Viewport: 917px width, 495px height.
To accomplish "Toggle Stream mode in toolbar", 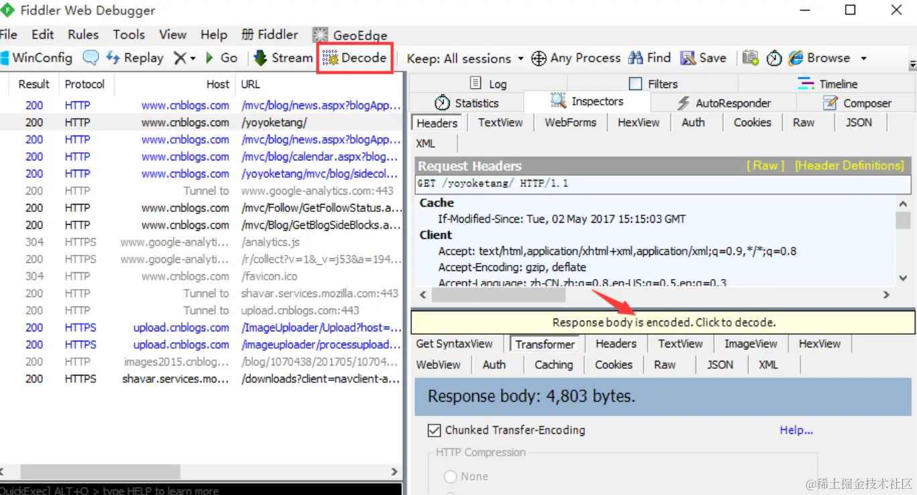I will pyautogui.click(x=284, y=58).
